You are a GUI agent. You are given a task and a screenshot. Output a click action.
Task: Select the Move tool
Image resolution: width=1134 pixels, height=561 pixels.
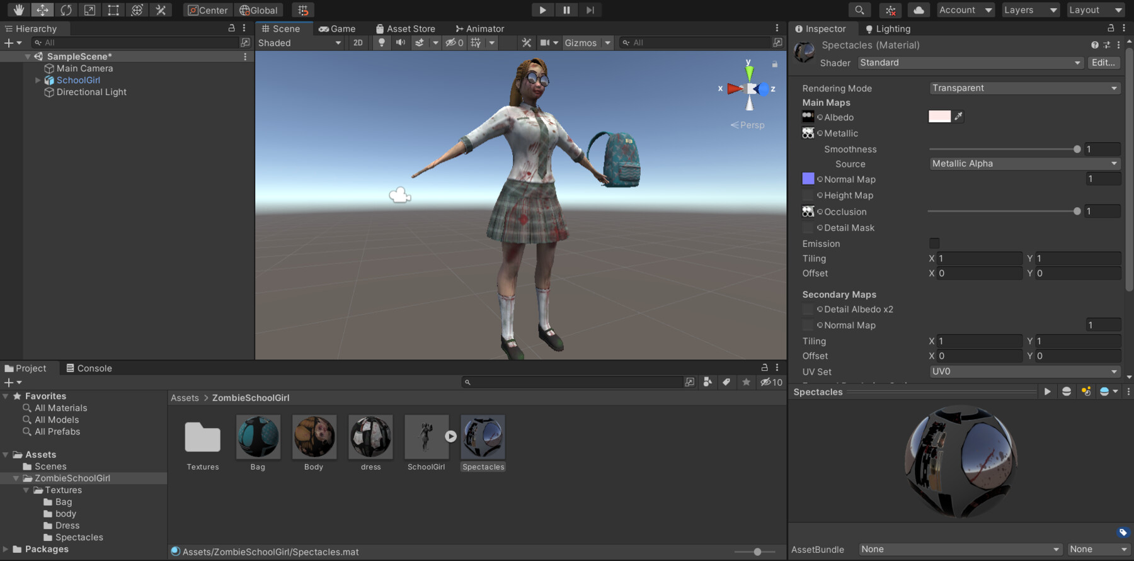coord(42,10)
